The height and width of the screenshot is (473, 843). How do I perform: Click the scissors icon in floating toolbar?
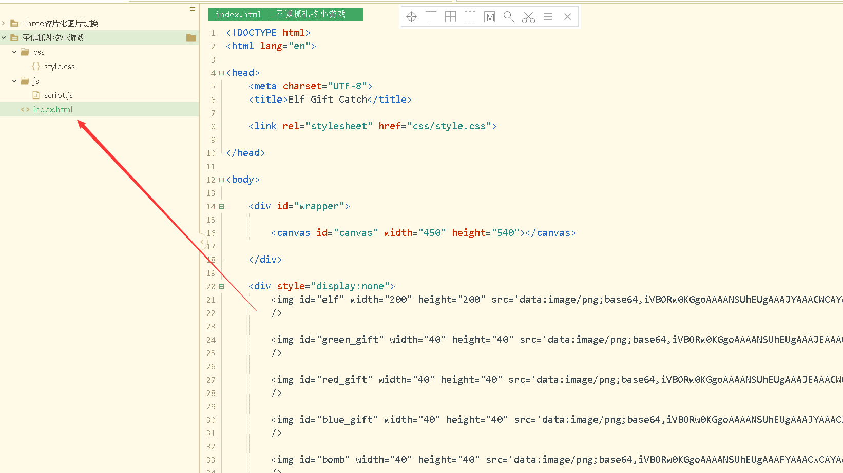pyautogui.click(x=528, y=17)
